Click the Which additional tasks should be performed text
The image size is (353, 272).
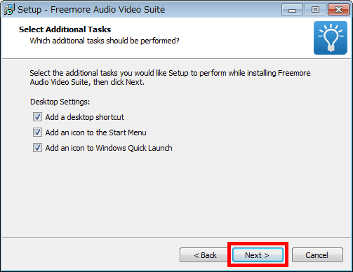click(105, 41)
